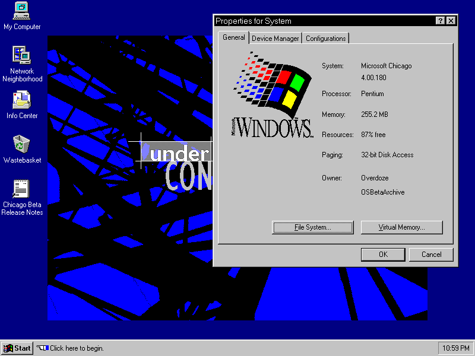Viewport: 475px width, 356px height.
Task: Click the 'Processor:' label
Action: coord(336,94)
